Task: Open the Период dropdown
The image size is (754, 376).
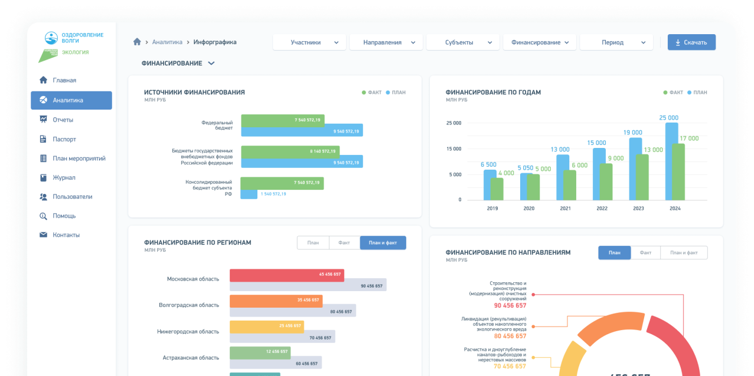Action: pos(616,42)
